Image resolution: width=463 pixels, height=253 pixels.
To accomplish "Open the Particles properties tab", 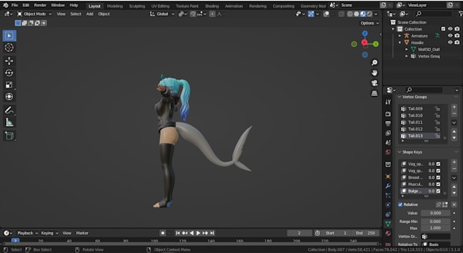I will tap(388, 195).
